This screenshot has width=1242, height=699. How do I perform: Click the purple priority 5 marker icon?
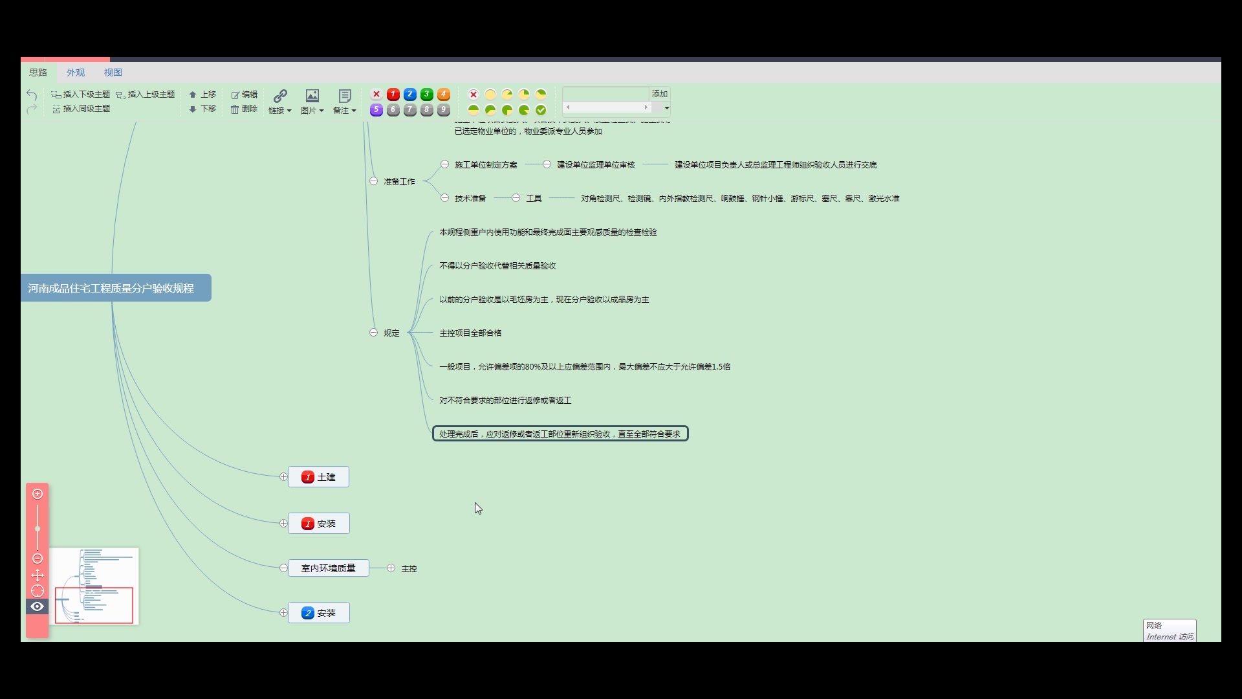pos(376,110)
